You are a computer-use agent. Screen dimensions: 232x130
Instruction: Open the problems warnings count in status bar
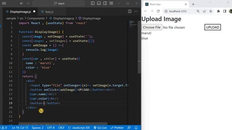click(x=4, y=127)
